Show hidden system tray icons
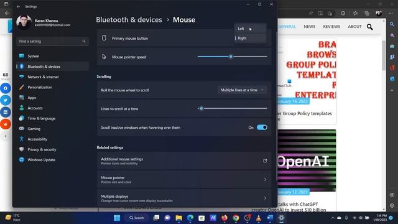Screen dimensions: 398x224 point(333,218)
